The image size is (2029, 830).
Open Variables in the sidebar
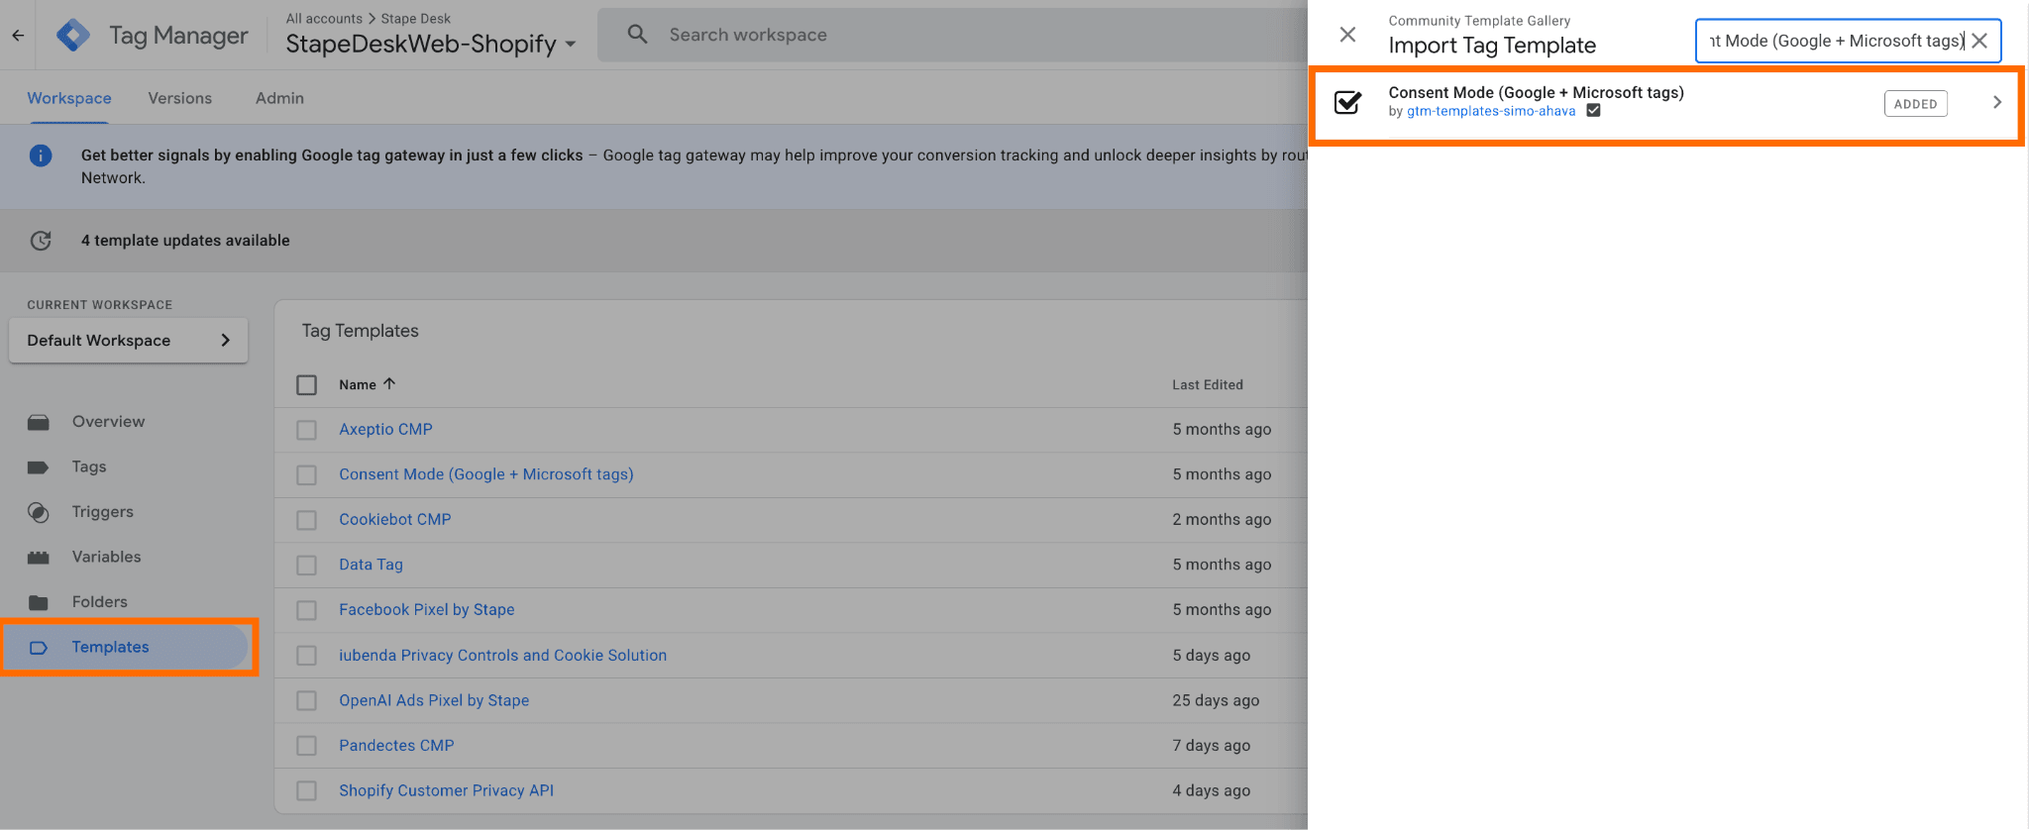click(x=106, y=557)
